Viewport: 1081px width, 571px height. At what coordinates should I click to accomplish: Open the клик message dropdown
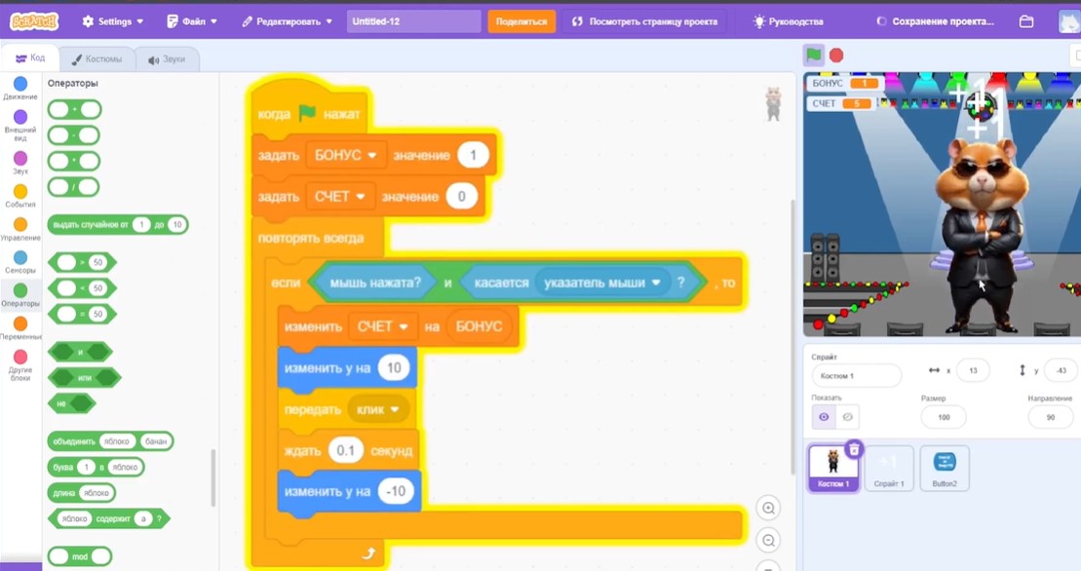378,410
